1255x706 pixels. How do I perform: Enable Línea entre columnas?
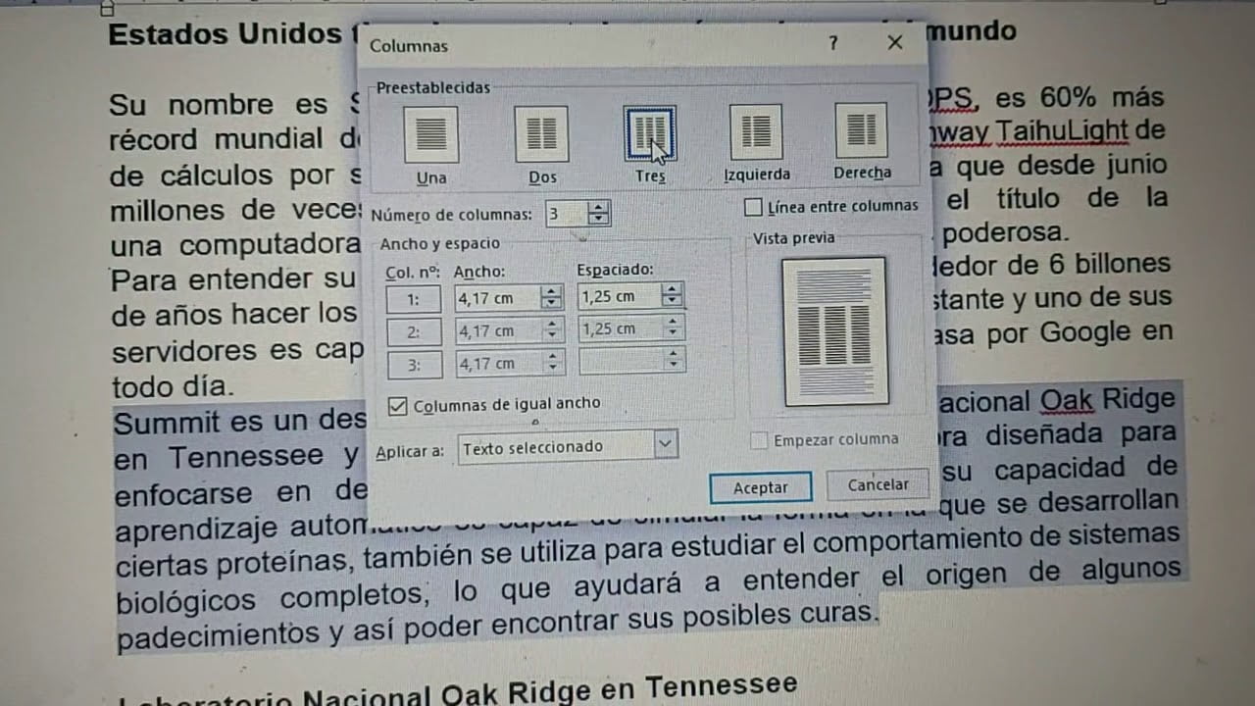point(753,206)
